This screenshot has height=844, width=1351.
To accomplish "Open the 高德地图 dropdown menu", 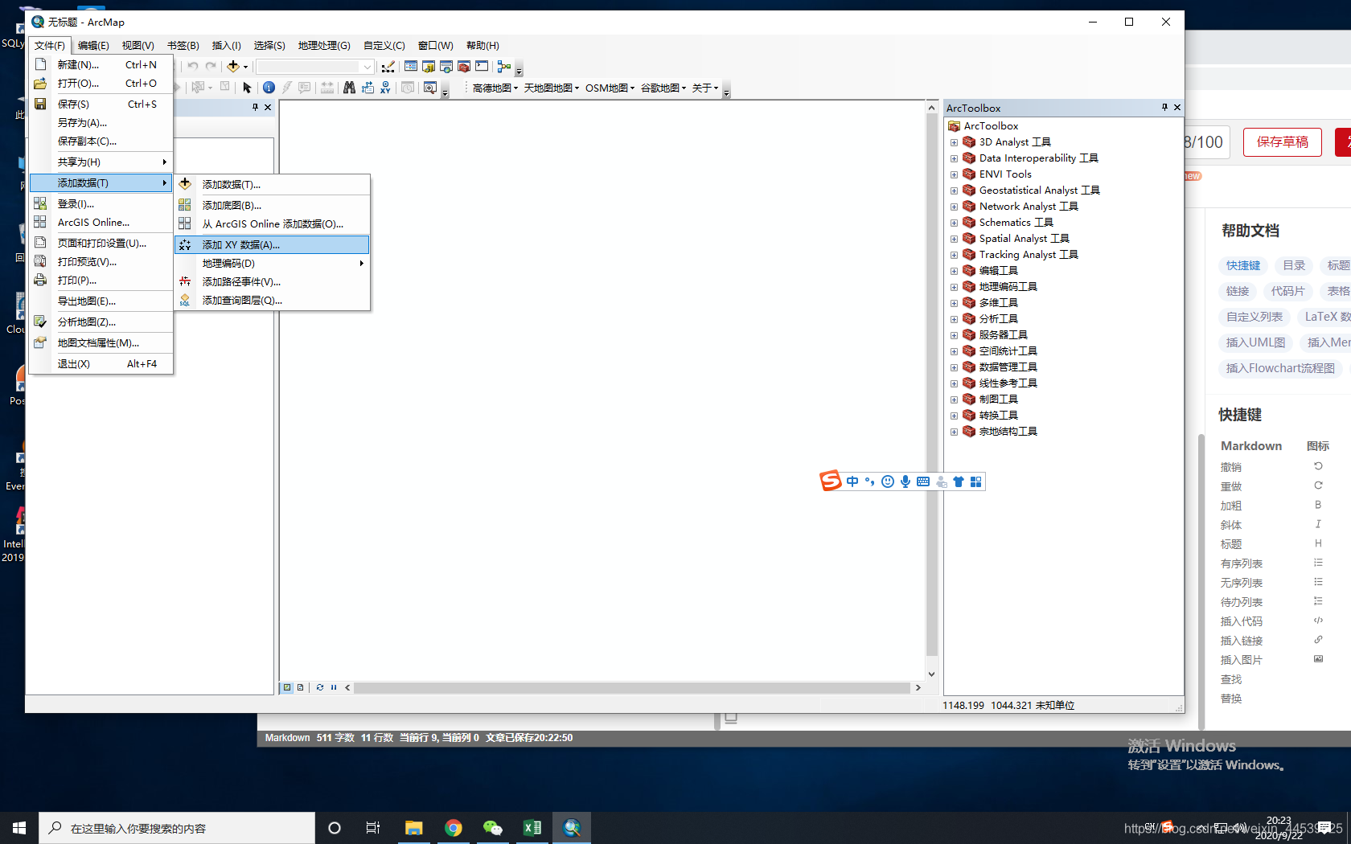I will tap(495, 88).
